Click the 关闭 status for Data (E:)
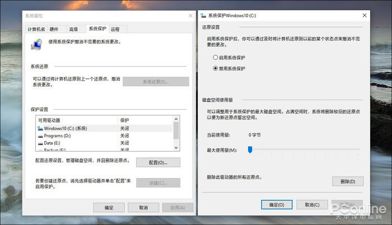Image resolution: width=392 pixels, height=225 pixels. coord(124,143)
